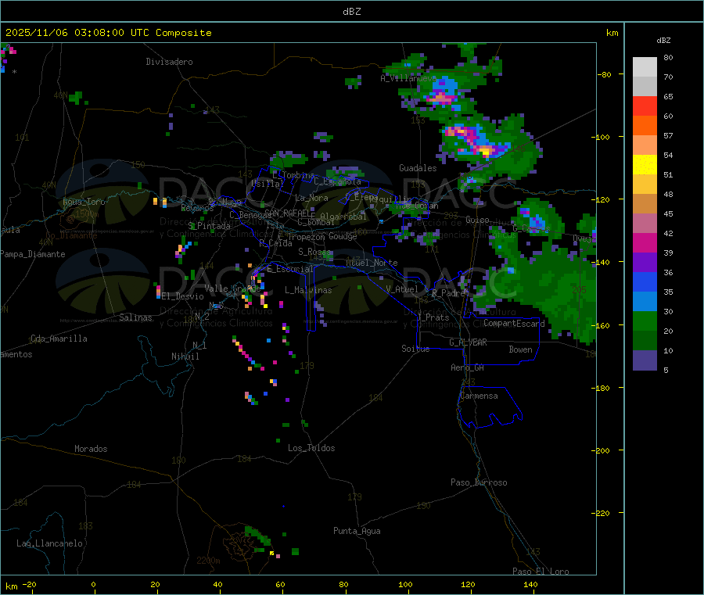Click the bright green 20-30 dBZ legend swatch
The height and width of the screenshot is (595, 704).
tap(645, 321)
